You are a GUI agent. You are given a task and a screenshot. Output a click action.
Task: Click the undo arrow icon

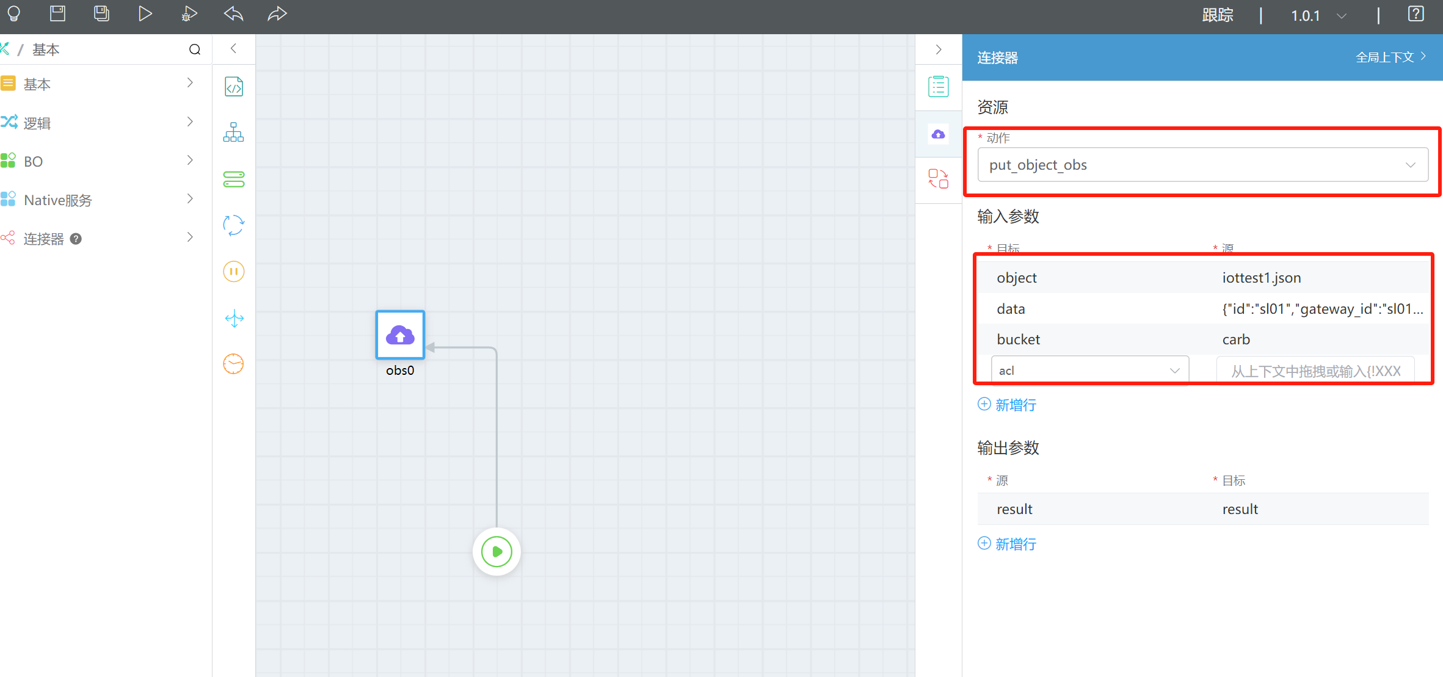click(x=233, y=13)
